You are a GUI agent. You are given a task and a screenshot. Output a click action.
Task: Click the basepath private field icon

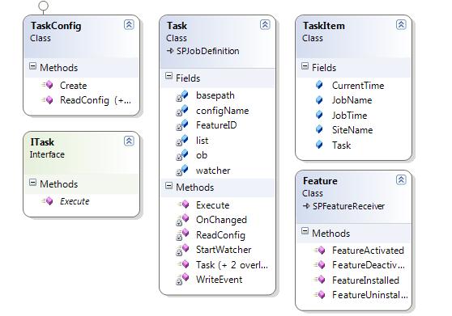182,95
